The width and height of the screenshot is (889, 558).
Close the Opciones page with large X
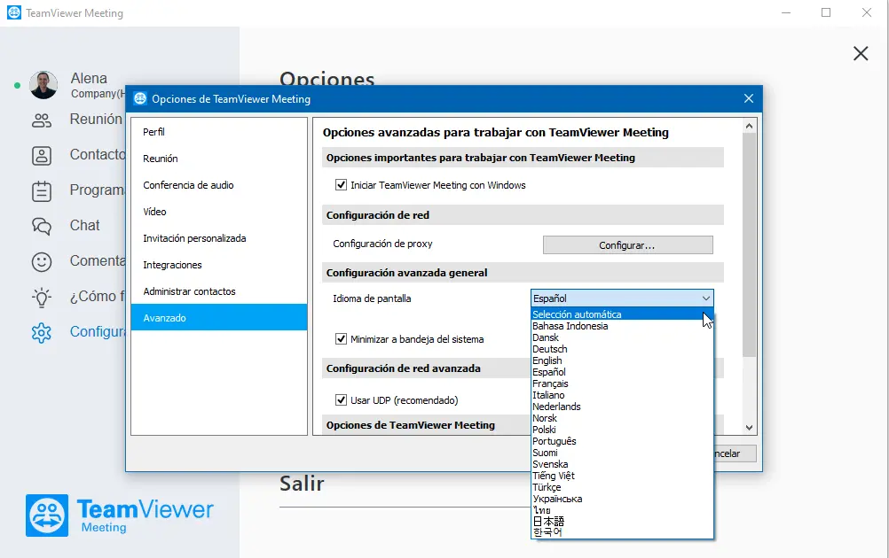click(x=861, y=53)
